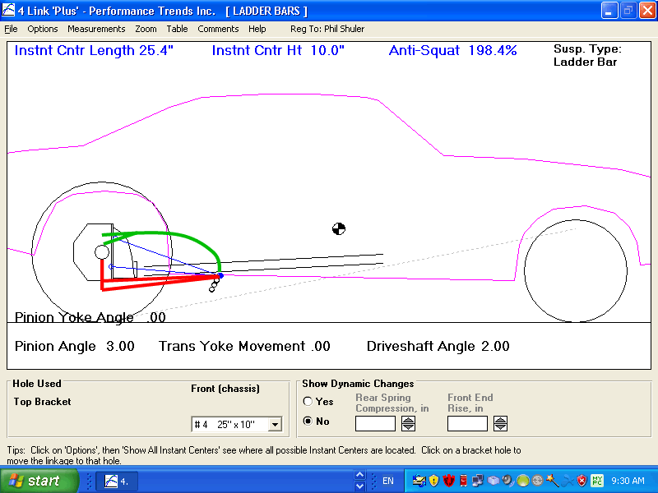The height and width of the screenshot is (493, 658).
Task: Click the center of gravity marker
Action: (339, 229)
